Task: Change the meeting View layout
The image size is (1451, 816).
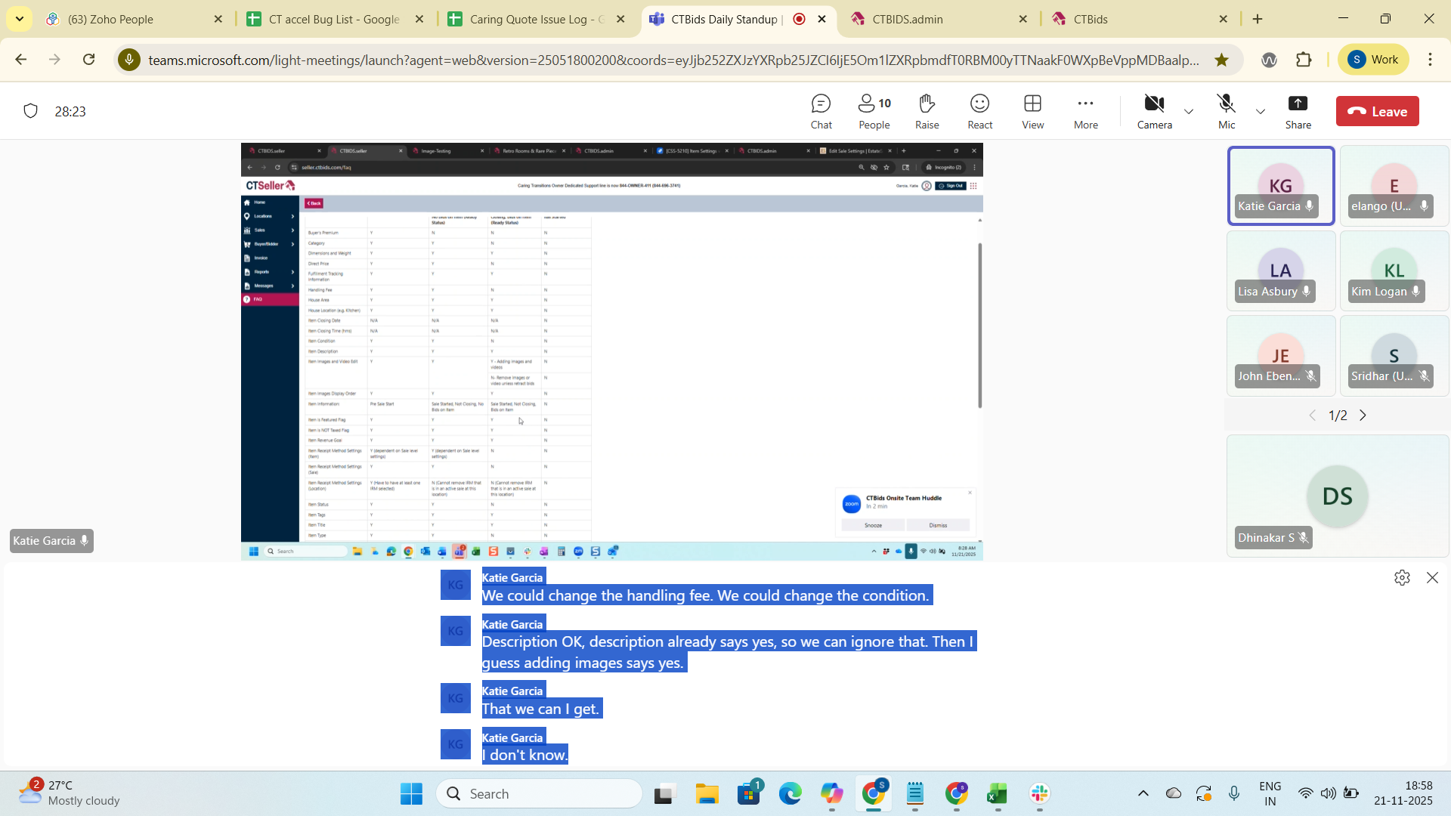Action: tap(1032, 111)
